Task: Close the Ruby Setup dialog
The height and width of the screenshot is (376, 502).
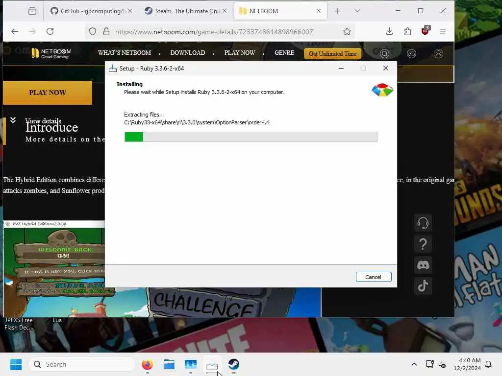Action: pos(386,68)
